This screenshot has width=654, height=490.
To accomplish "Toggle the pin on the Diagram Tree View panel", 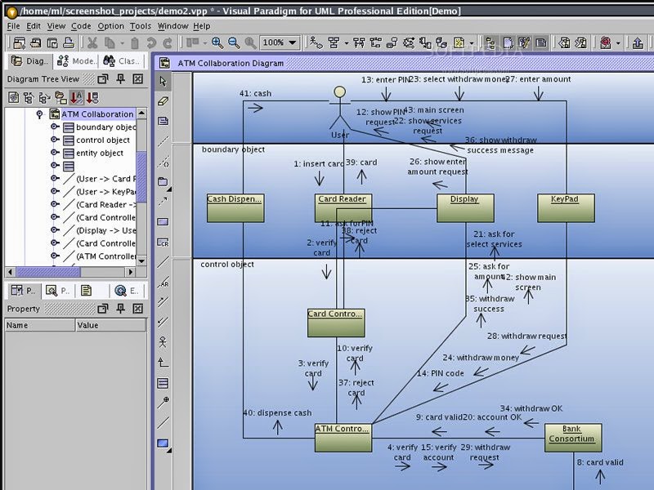I will [121, 78].
